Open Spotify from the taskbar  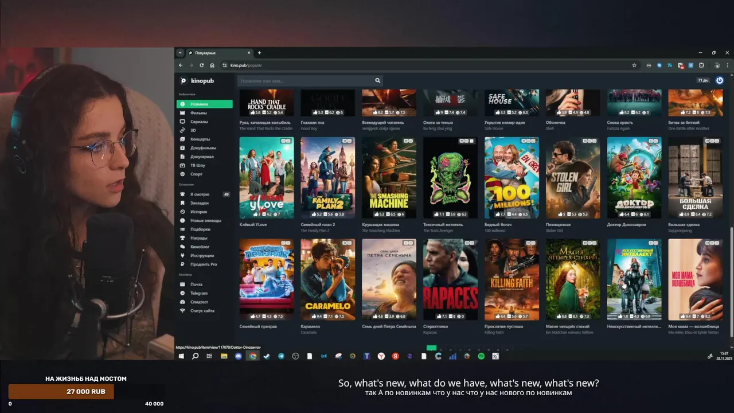(x=481, y=356)
